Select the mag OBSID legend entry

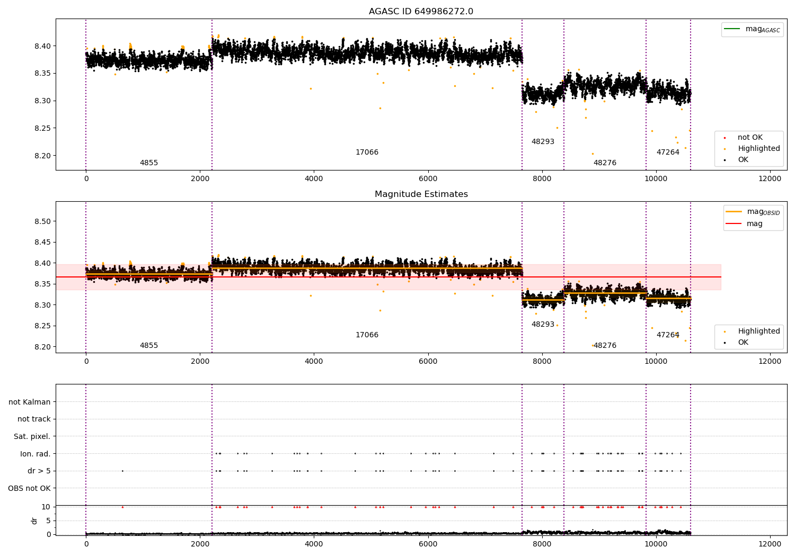tap(753, 212)
